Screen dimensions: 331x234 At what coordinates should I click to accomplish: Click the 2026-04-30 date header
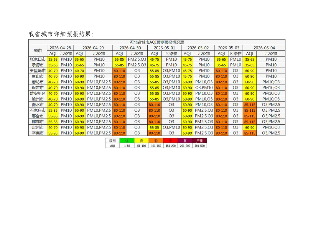click(x=130, y=48)
